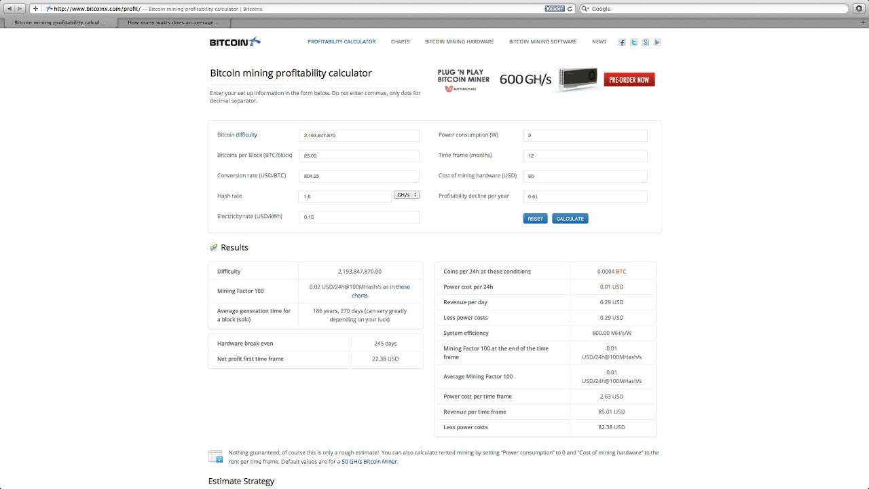The image size is (869, 489).
Task: Click the Pre-Order Now banner button
Action: [x=629, y=80]
